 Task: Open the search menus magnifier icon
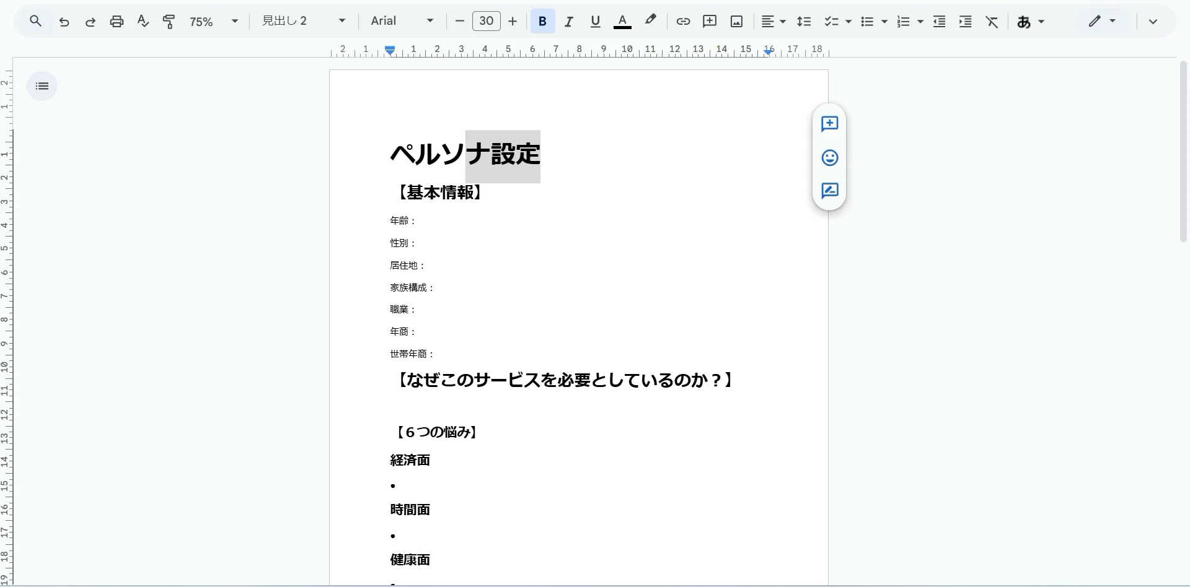pyautogui.click(x=36, y=21)
